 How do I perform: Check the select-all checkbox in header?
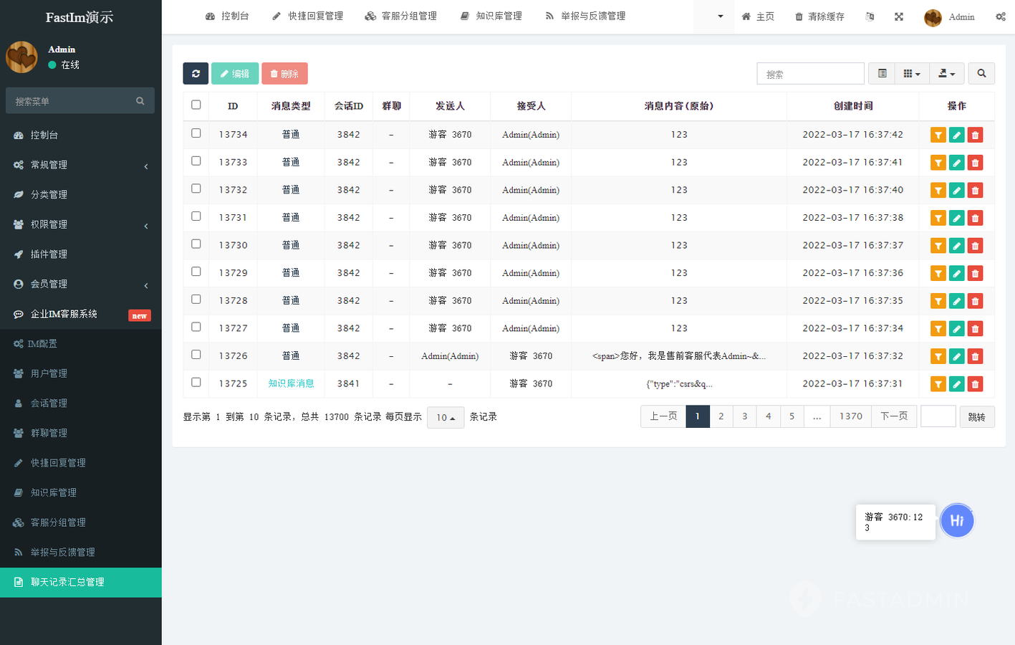(196, 105)
